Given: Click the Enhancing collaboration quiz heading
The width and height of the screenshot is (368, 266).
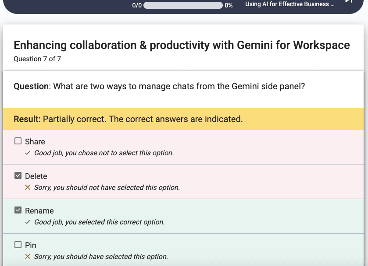Looking at the screenshot, I should click(182, 45).
